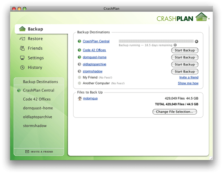Click gray status dot for oldlaptoparchive
Screen dimensions: 223x174
pyautogui.click(x=79, y=64)
